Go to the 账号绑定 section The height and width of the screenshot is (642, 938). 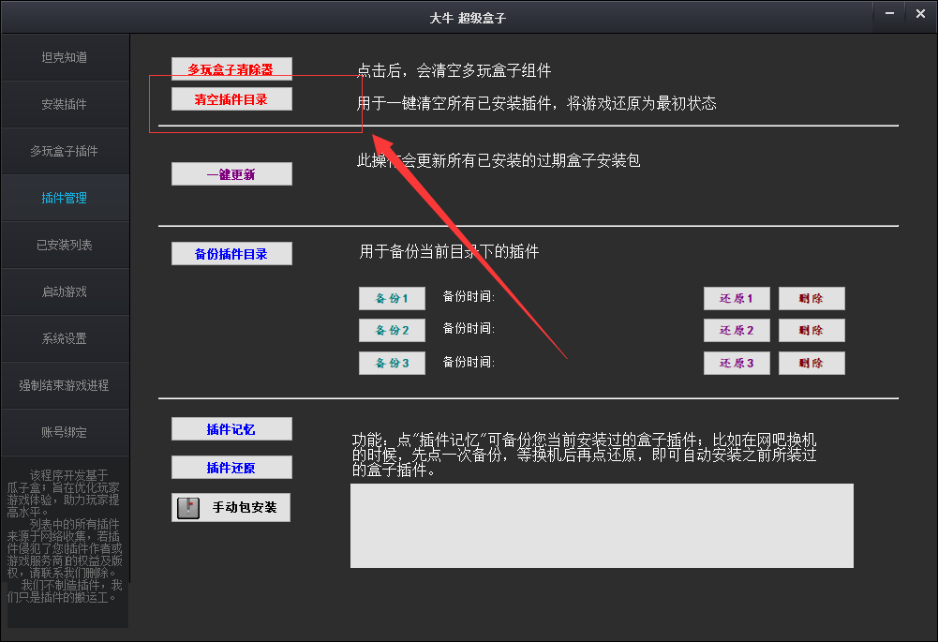65,432
